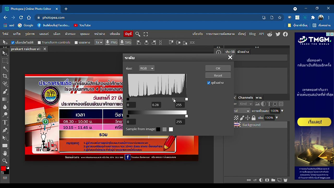334x188 pixels.
Task: Select the Magic Wand tool
Action: (5, 68)
